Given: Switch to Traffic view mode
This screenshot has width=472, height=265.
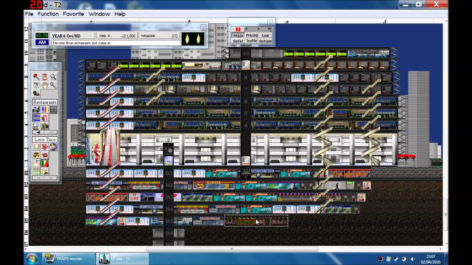Looking at the screenshot, I should pyautogui.click(x=252, y=41).
